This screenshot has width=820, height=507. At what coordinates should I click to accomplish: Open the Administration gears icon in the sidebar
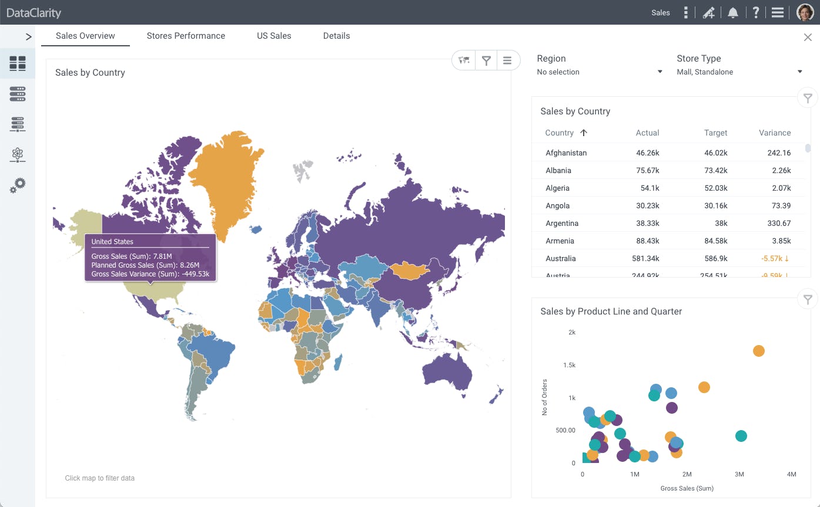pyautogui.click(x=18, y=185)
